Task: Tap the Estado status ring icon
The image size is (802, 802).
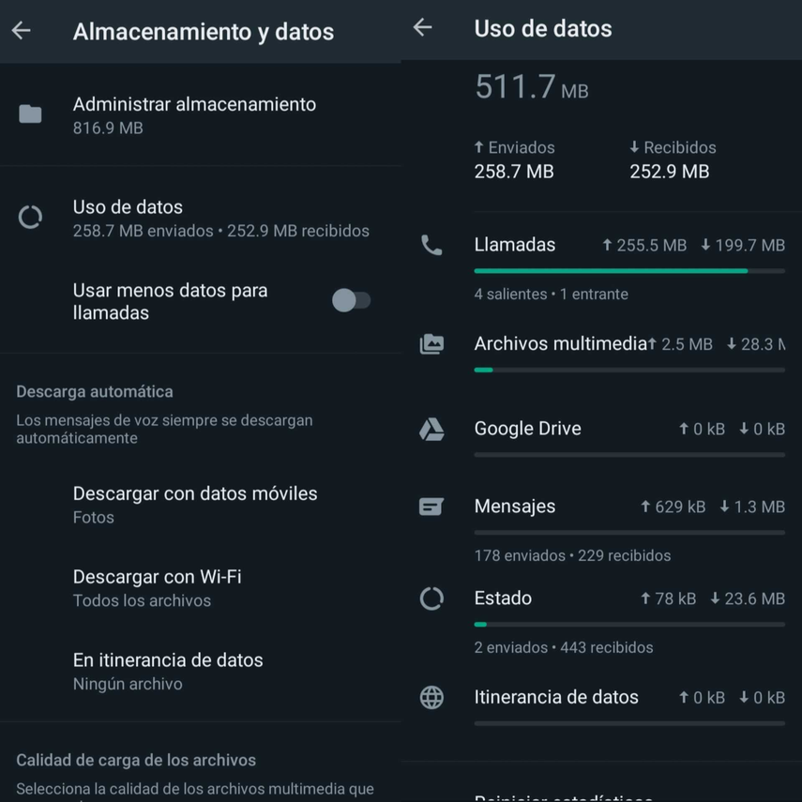Action: [431, 598]
